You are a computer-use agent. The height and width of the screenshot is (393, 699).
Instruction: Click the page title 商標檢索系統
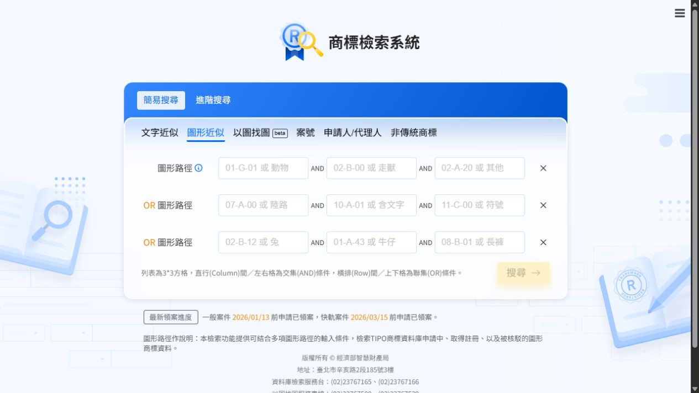374,43
